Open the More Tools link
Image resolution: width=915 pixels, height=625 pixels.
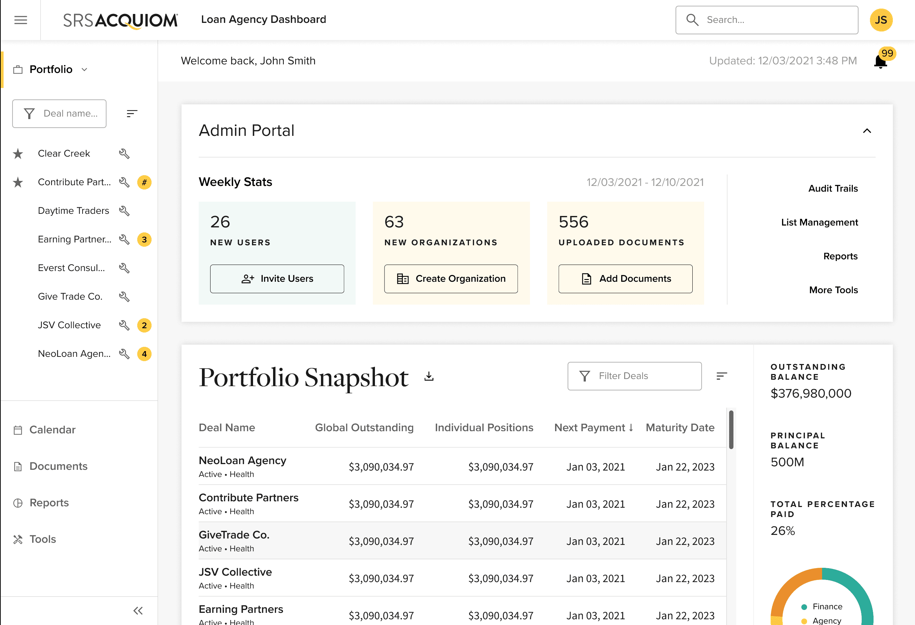pos(834,290)
